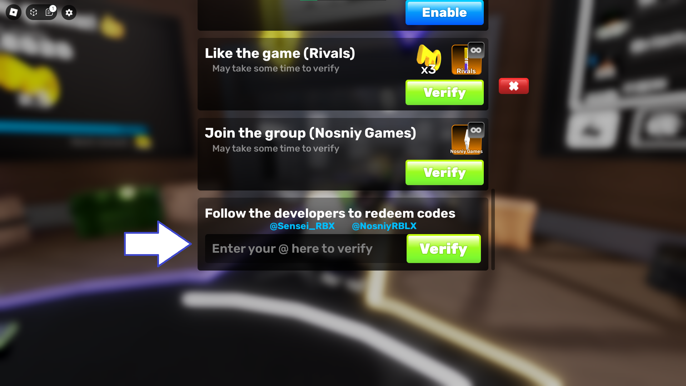The width and height of the screenshot is (686, 386).
Task: Click @NosniyRBLX developer link
Action: coord(384,226)
